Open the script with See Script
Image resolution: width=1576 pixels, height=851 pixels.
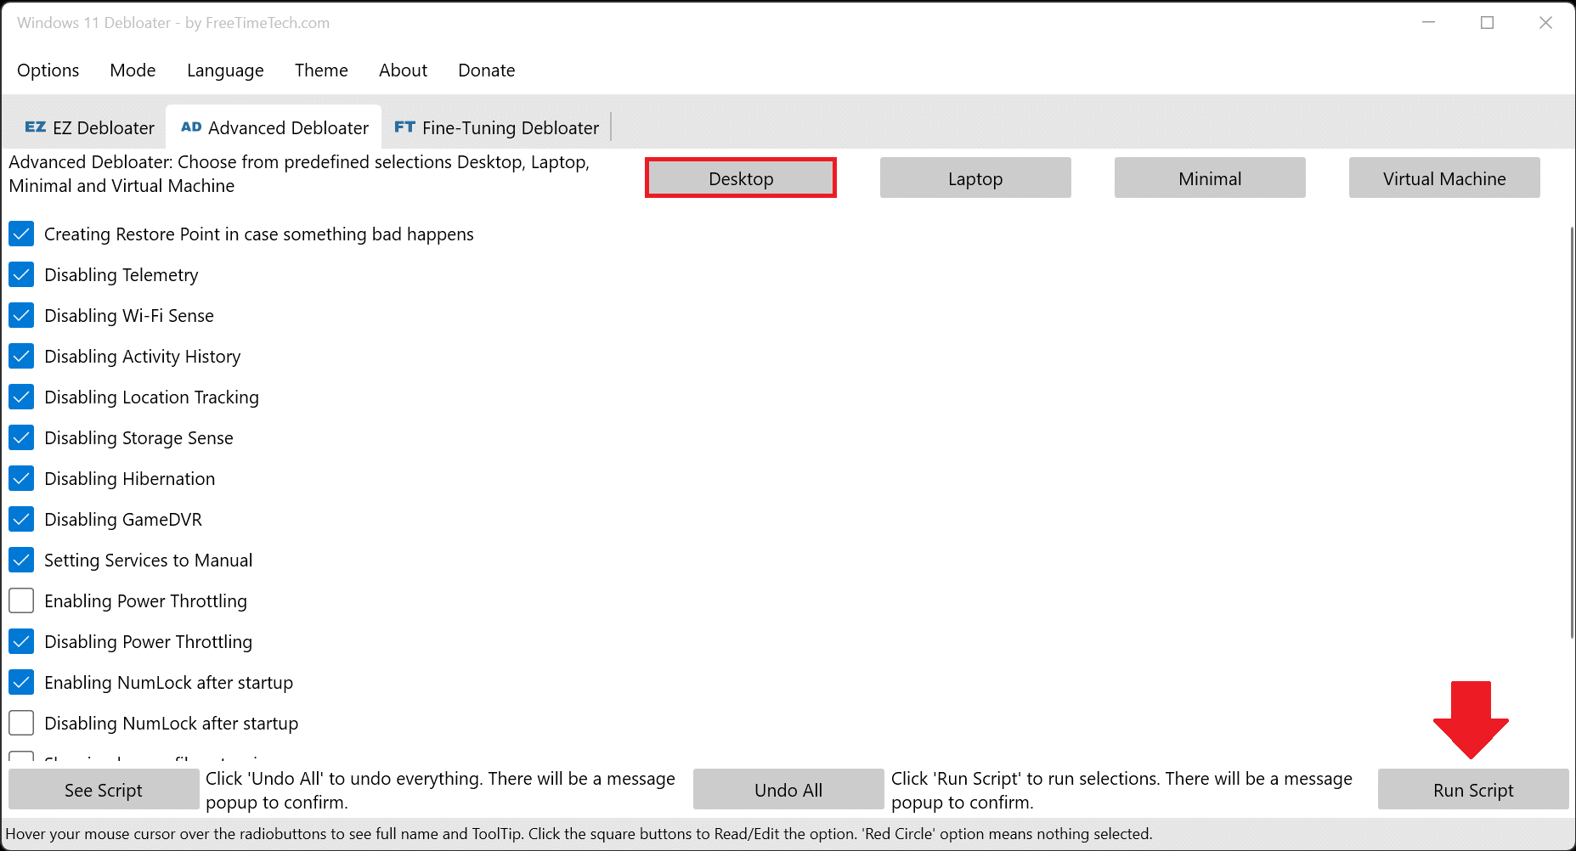point(104,789)
